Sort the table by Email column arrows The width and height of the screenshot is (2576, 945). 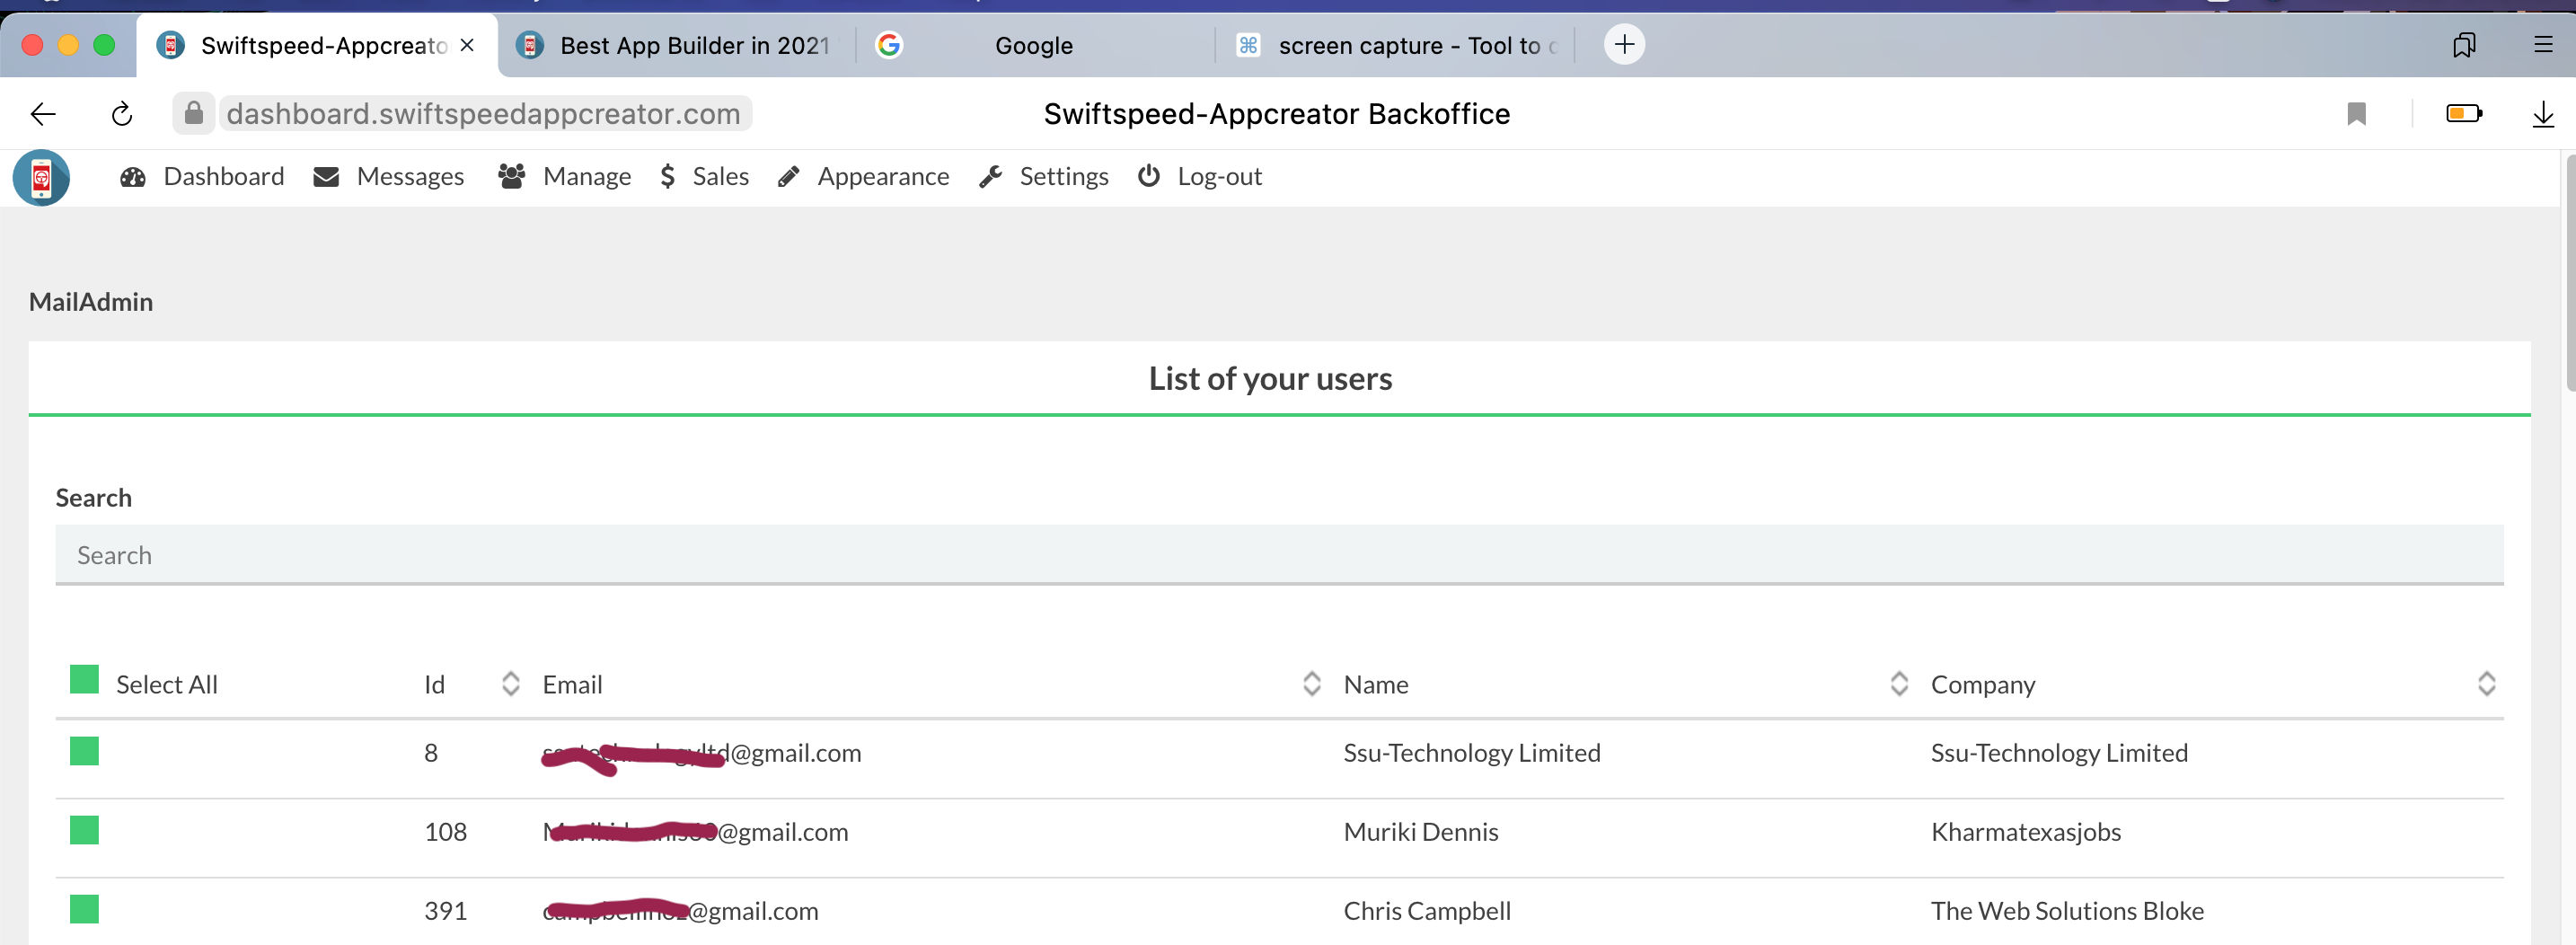click(1312, 684)
